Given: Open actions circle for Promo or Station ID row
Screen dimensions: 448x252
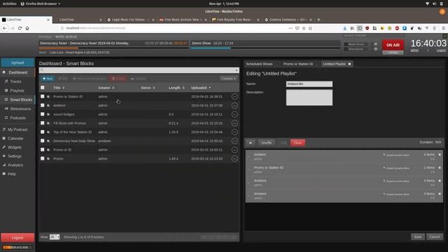Looking at the screenshot, I should pyautogui.click(x=234, y=97).
